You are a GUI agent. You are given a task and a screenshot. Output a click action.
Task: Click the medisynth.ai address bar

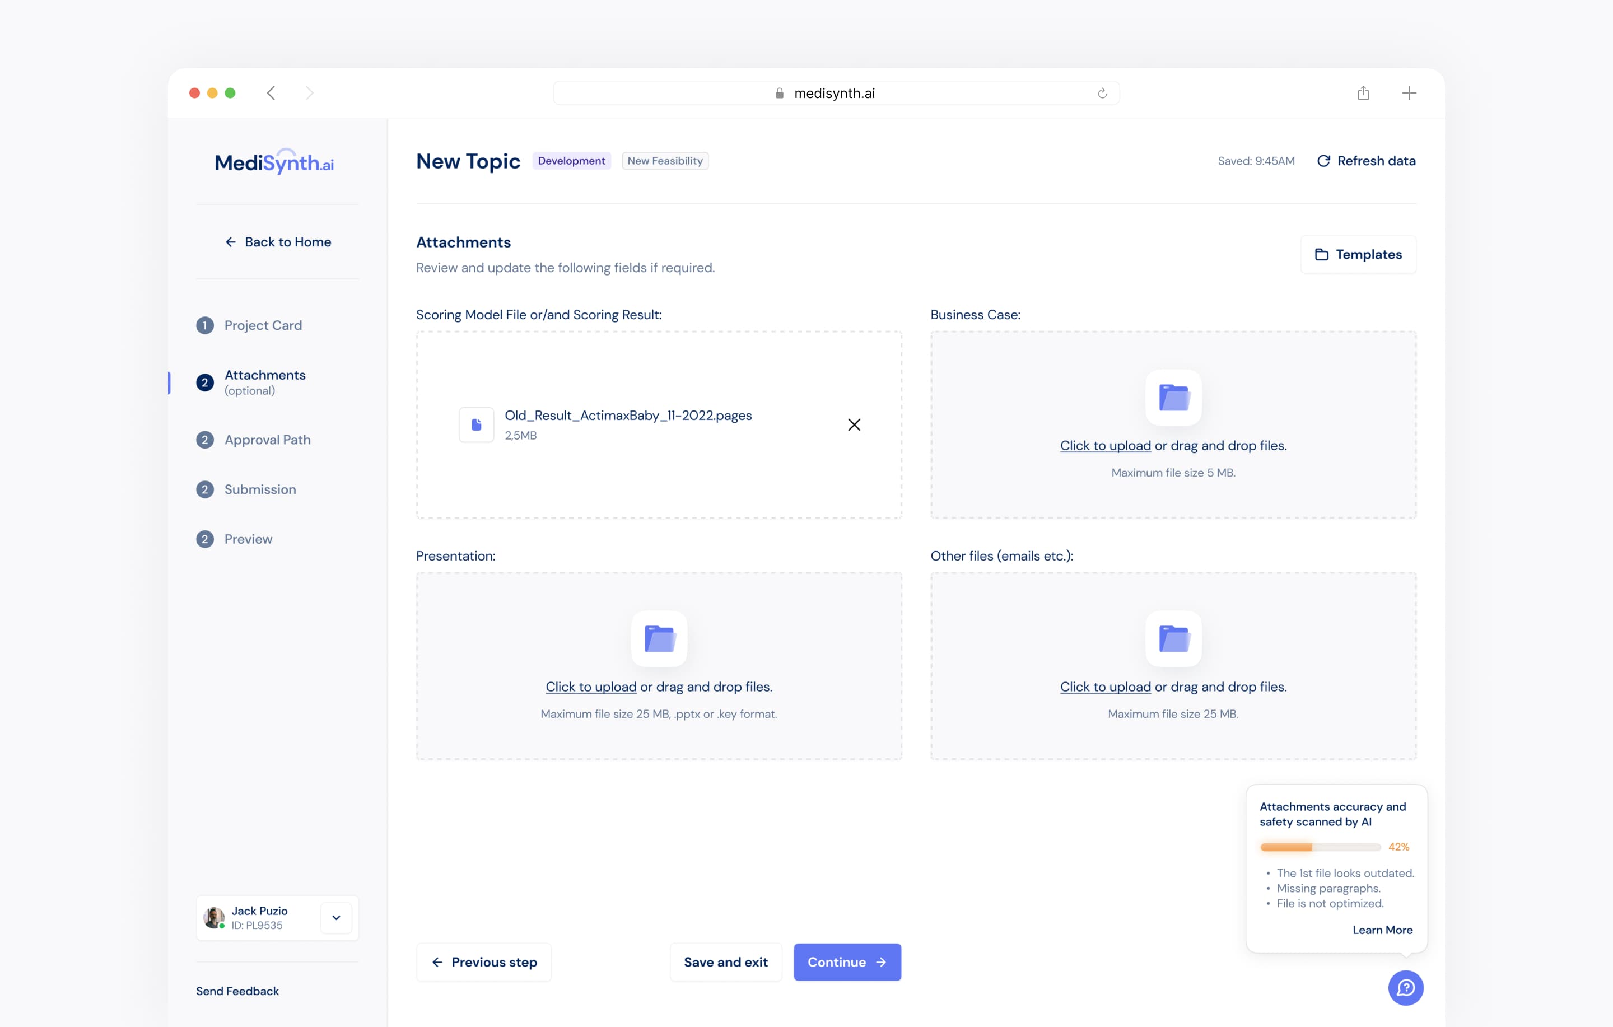835,93
